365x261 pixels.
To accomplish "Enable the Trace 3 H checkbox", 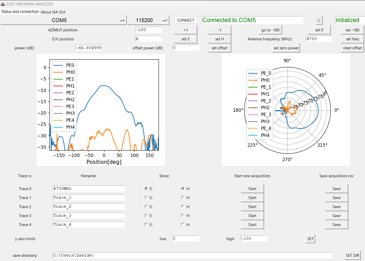I will (183, 216).
